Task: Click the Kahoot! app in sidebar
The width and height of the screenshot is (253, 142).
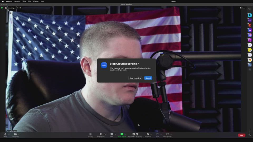Action: click(x=250, y=20)
